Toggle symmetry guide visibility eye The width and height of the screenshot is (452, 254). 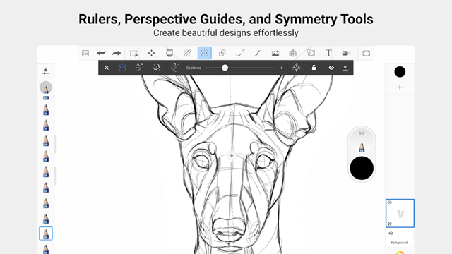click(331, 68)
